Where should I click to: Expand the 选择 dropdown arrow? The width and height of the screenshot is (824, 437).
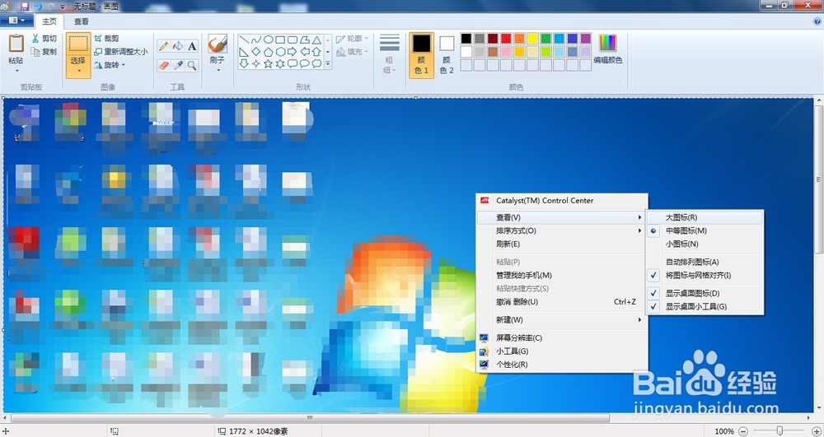point(78,72)
